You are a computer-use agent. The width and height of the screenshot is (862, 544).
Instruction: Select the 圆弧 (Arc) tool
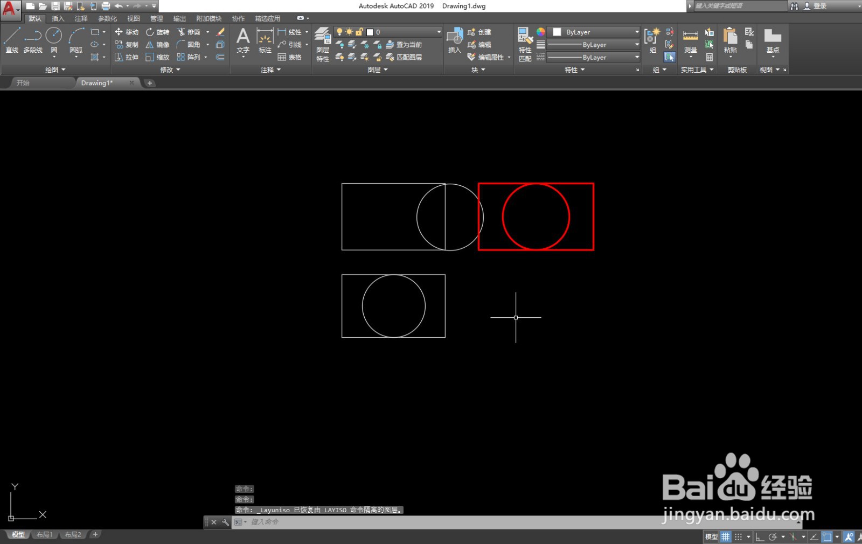(76, 40)
